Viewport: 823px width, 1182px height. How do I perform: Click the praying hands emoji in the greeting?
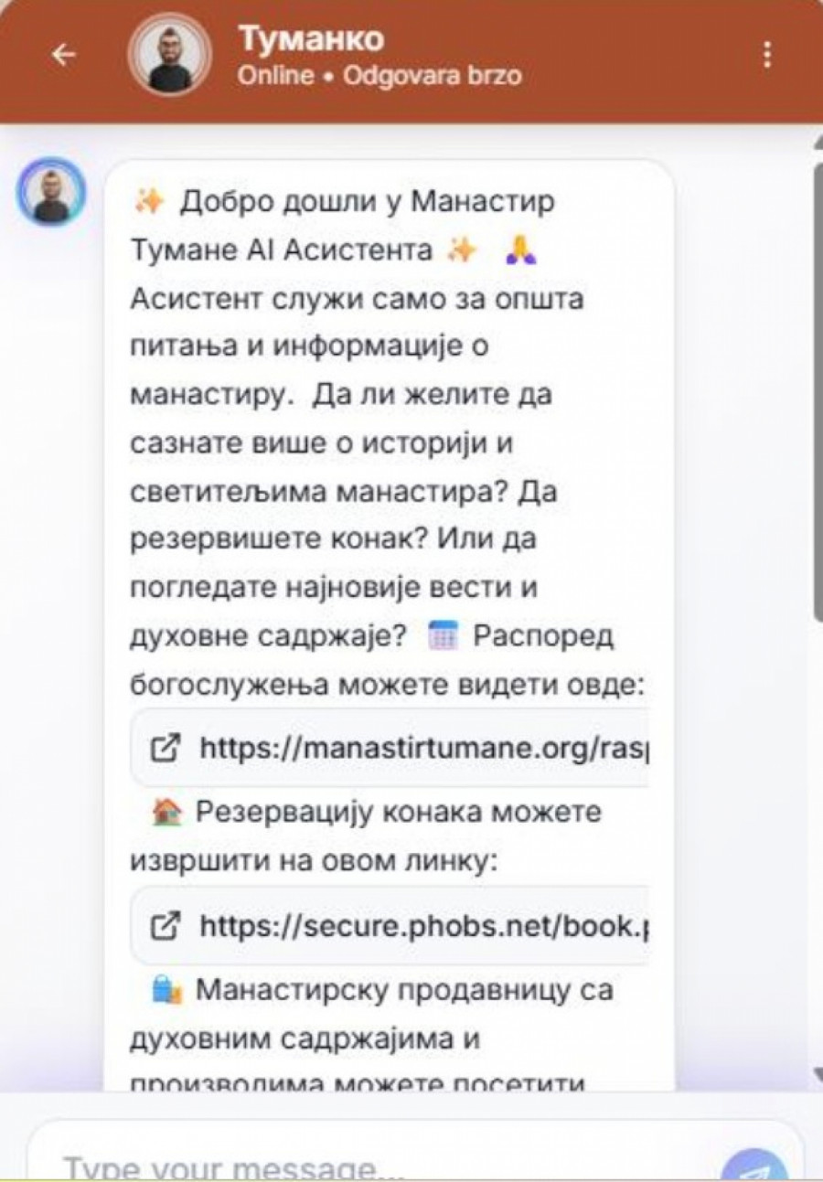[521, 250]
